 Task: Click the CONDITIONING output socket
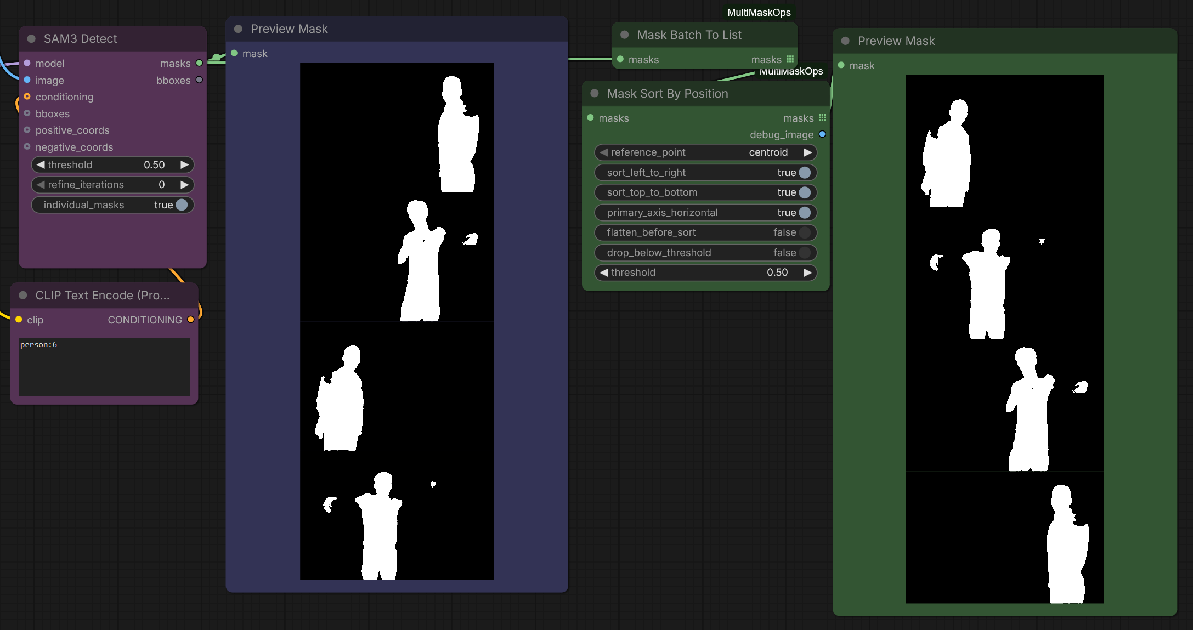click(191, 320)
